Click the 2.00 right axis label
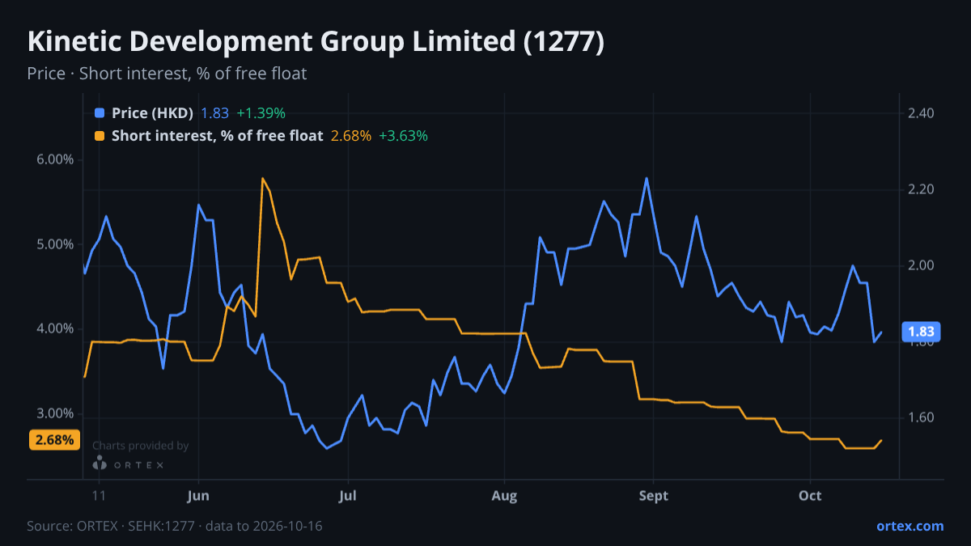The image size is (971, 546). (921, 265)
